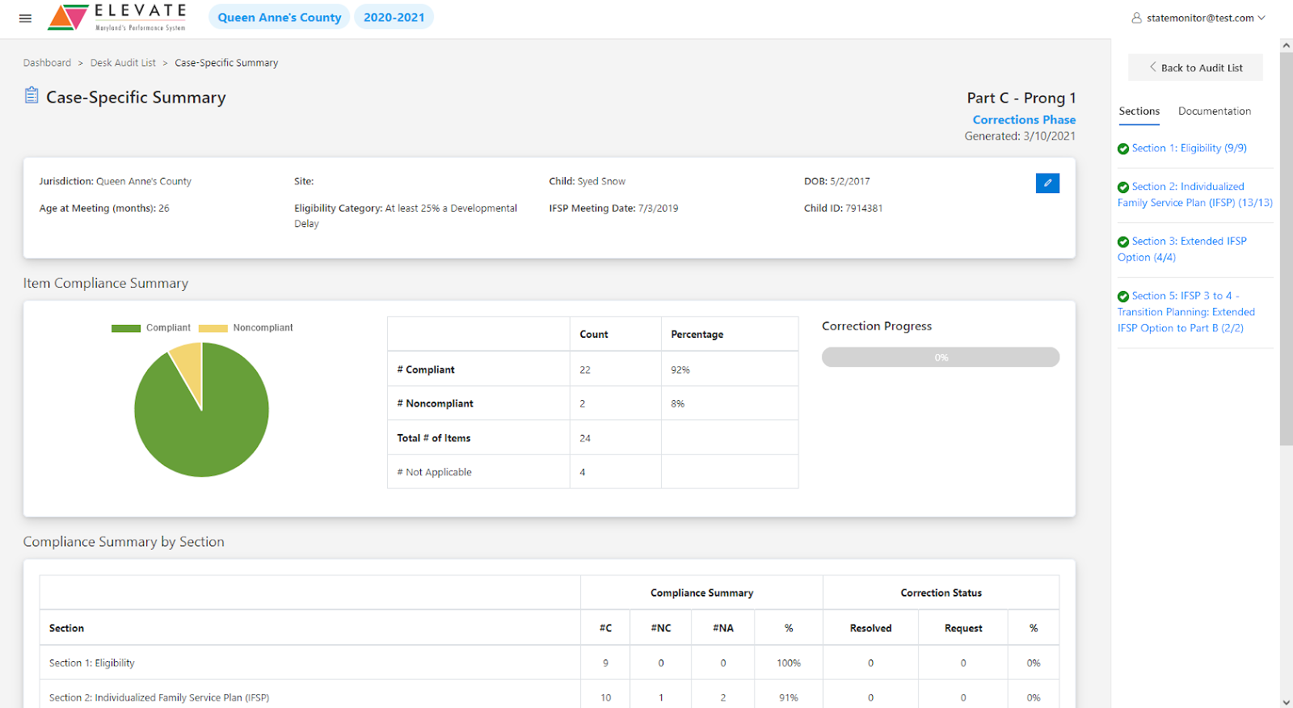Click green checkmark icon beside Section 2
The height and width of the screenshot is (708, 1293).
(x=1123, y=188)
